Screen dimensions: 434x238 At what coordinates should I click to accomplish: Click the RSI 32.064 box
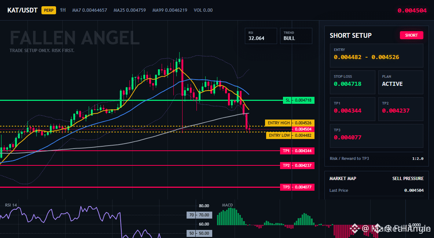click(x=261, y=36)
